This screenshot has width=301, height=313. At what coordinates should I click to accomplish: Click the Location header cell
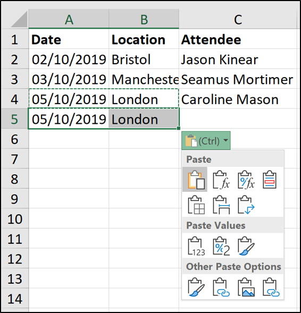(x=144, y=39)
